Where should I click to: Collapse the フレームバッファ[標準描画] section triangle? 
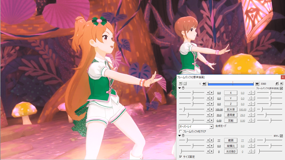point(180,88)
